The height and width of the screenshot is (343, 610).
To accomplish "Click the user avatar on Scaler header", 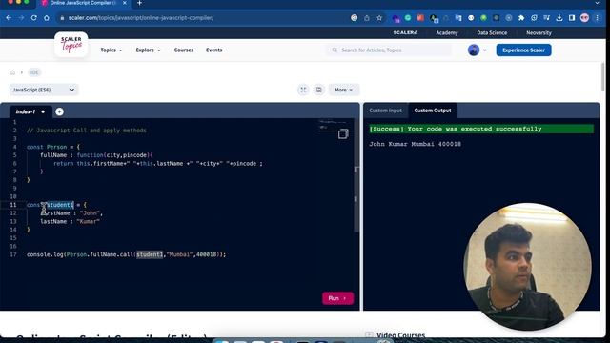I will coord(474,50).
